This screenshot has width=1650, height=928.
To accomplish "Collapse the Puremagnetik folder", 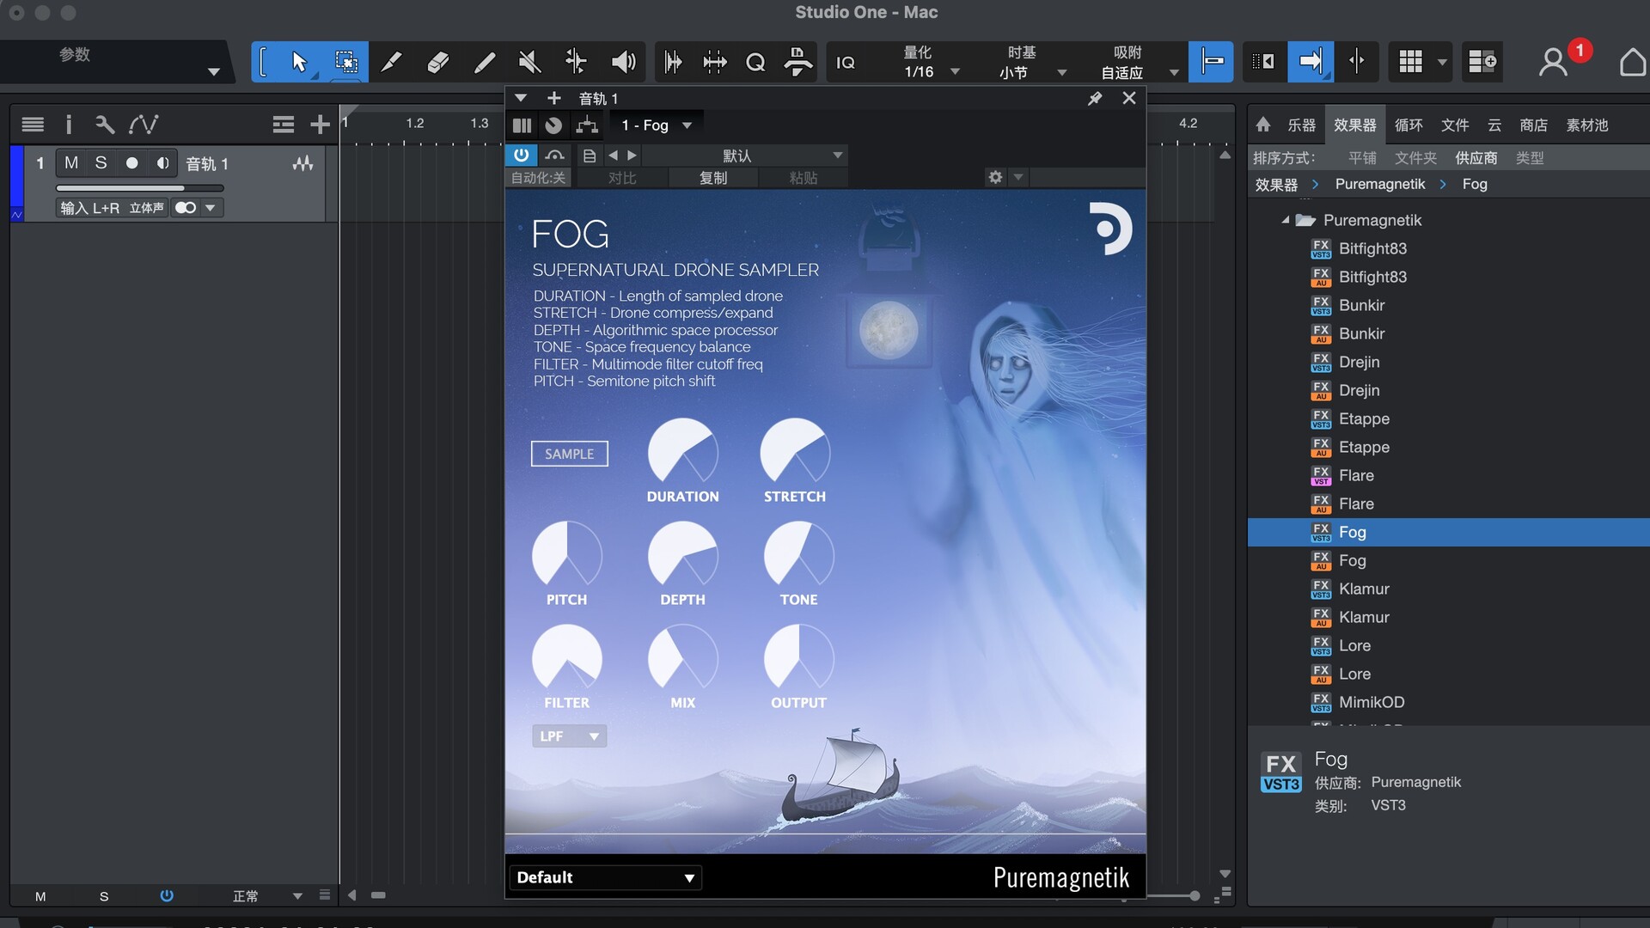I will 1285,220.
